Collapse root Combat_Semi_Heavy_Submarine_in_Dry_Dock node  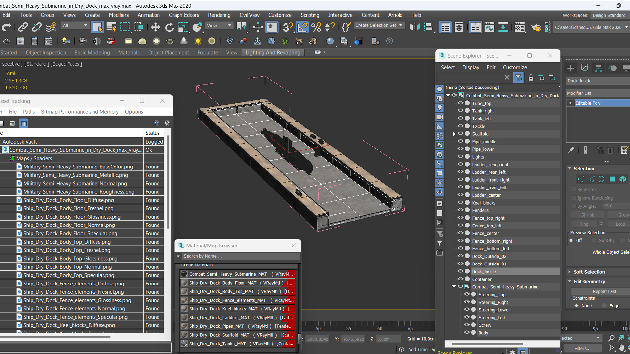(x=448, y=95)
